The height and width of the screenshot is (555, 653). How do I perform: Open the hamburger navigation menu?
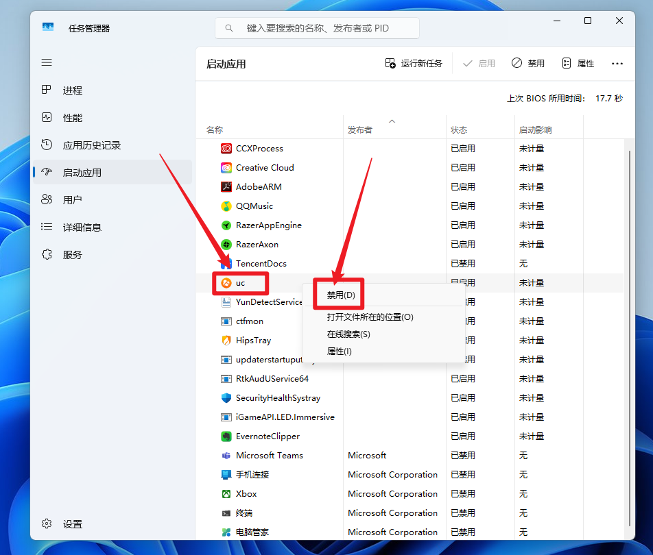click(47, 62)
